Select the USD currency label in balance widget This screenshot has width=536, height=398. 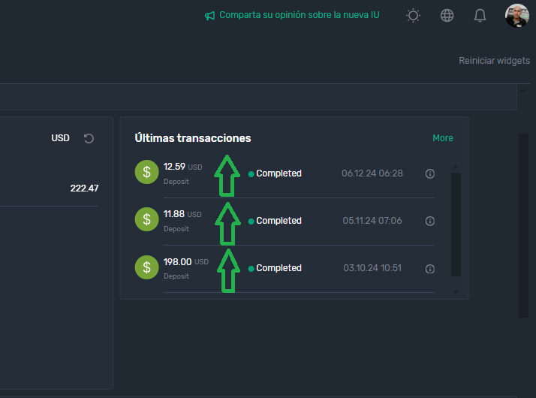tap(60, 138)
